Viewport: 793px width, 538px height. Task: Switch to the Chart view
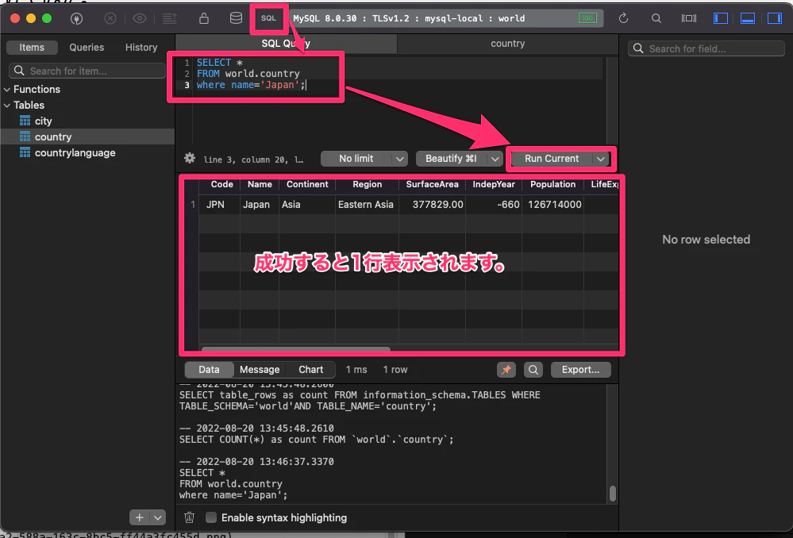310,370
